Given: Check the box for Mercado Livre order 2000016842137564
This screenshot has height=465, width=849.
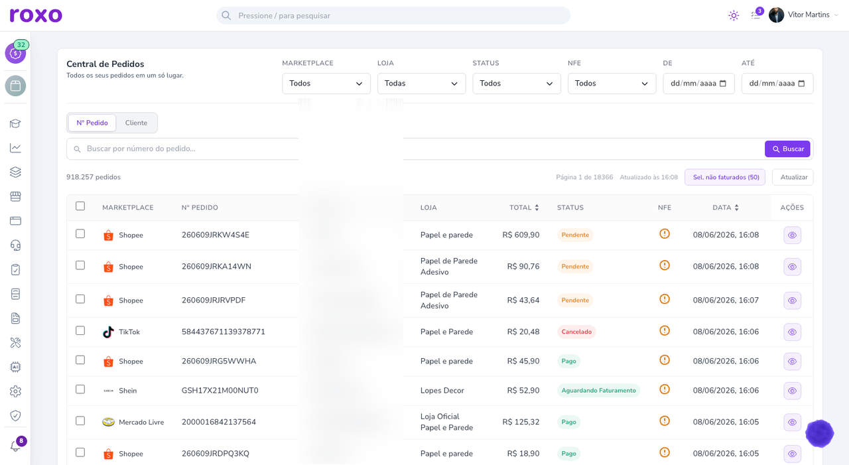Looking at the screenshot, I should point(80,421).
